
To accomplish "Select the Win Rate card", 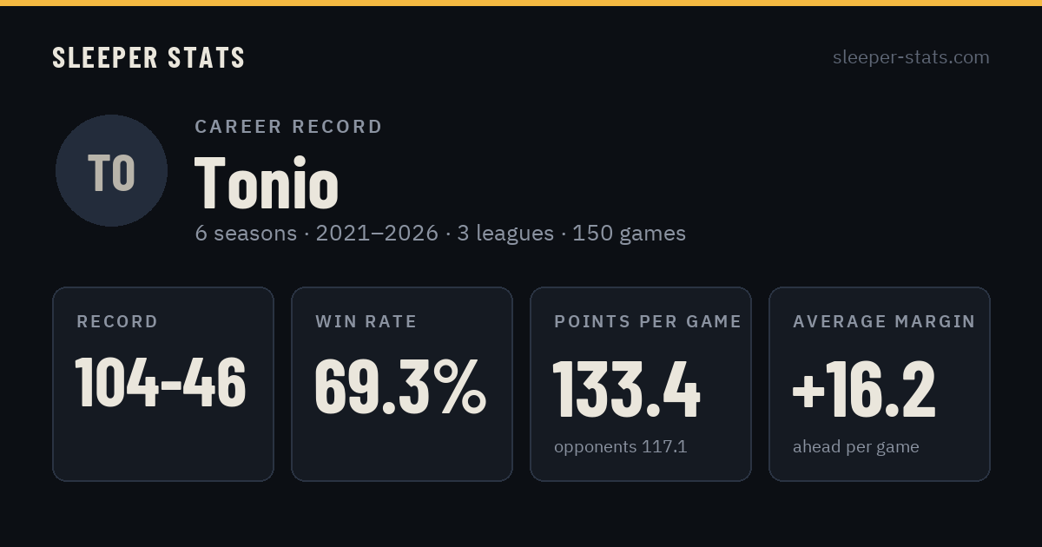I will tap(402, 384).
